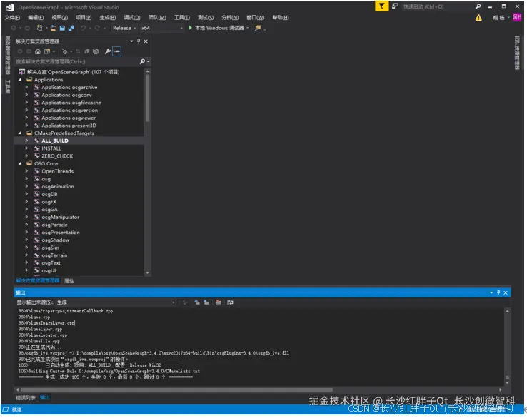This screenshot has width=527, height=418.
Task: Click the yellow warning triangle icon
Action: pyautogui.click(x=478, y=18)
